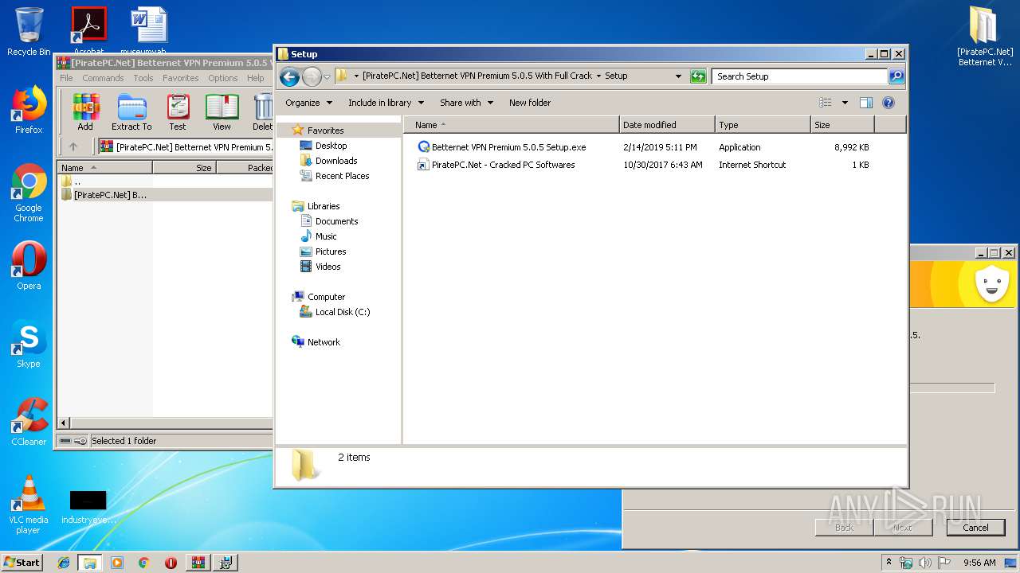The height and width of the screenshot is (573, 1020).
Task: Show hidden tray icons arrow
Action: (x=889, y=563)
